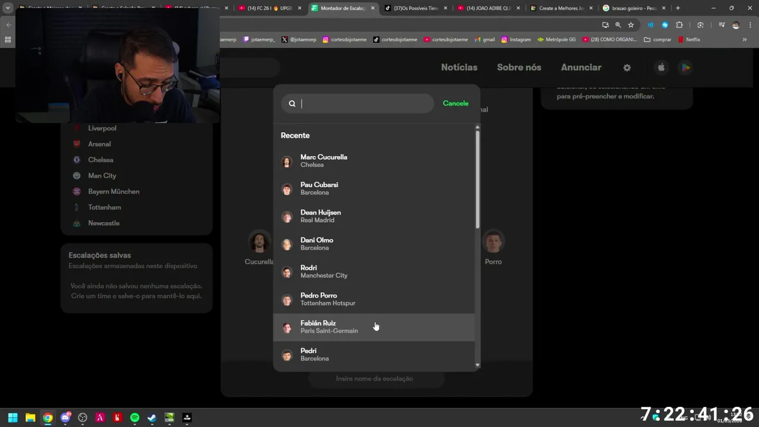Click the Bayern München crest icon
Viewport: 759px width, 427px height.
click(x=76, y=192)
